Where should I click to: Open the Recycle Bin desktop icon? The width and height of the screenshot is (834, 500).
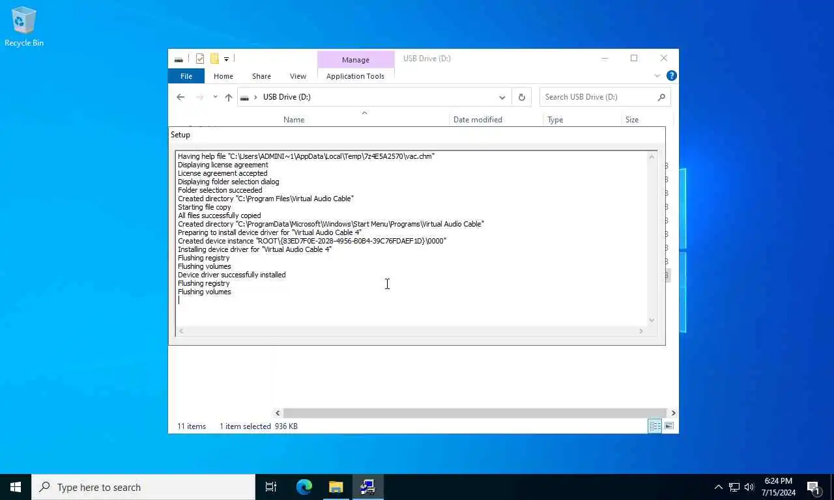point(24,27)
